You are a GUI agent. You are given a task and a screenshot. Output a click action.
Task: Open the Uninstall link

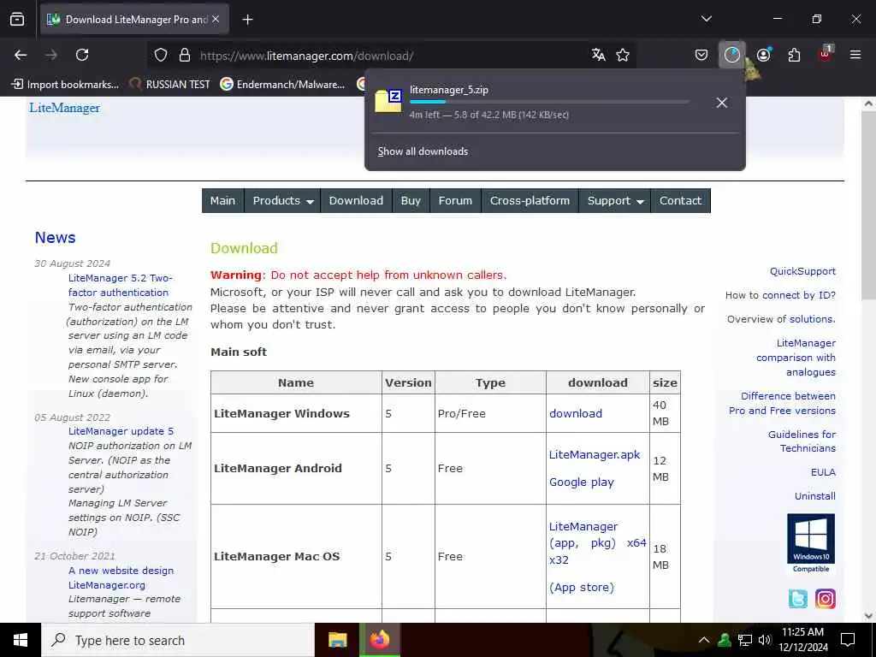coord(815,496)
